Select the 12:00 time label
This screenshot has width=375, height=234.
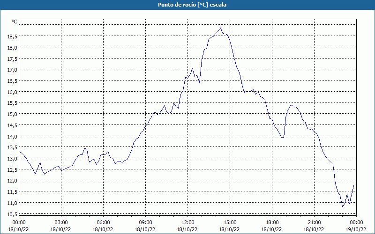click(x=188, y=223)
